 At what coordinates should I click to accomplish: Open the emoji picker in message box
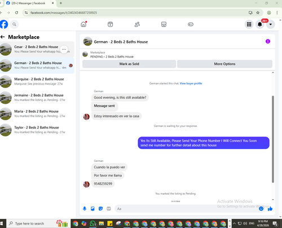tap(261, 208)
